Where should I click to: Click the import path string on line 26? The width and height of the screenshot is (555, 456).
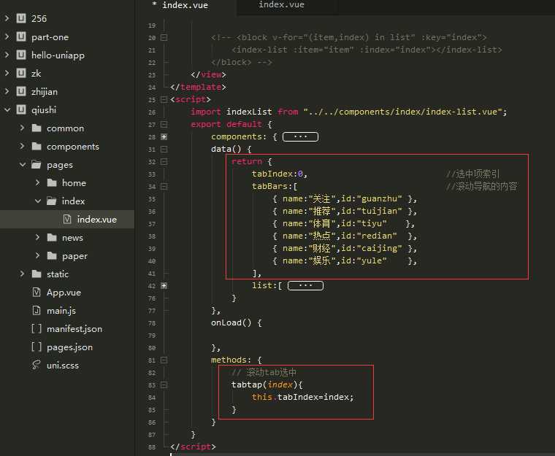[402, 112]
